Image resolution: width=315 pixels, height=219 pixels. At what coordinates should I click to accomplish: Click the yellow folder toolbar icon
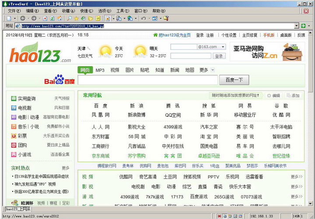[91, 18]
